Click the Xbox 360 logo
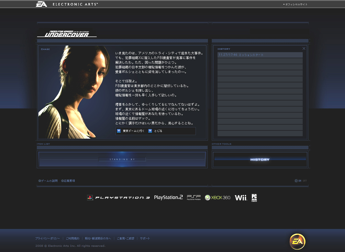The width and height of the screenshot is (345, 252). tap(218, 198)
